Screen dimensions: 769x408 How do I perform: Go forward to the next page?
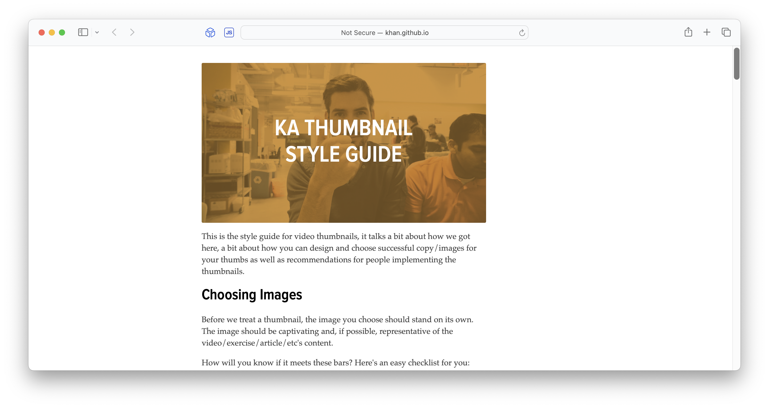coord(132,32)
